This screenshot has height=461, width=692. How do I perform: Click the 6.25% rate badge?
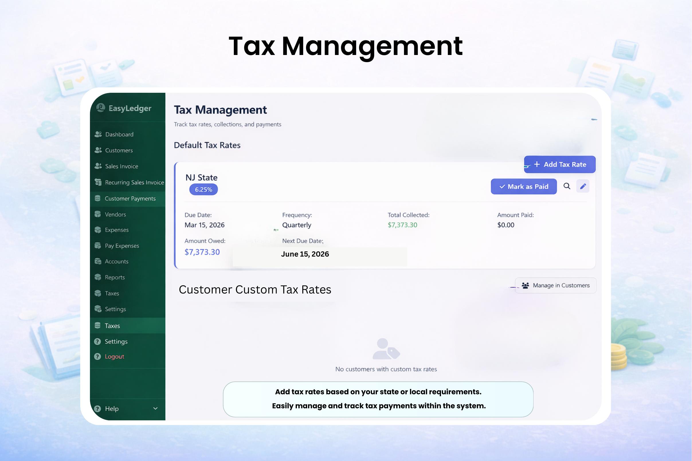click(x=204, y=189)
